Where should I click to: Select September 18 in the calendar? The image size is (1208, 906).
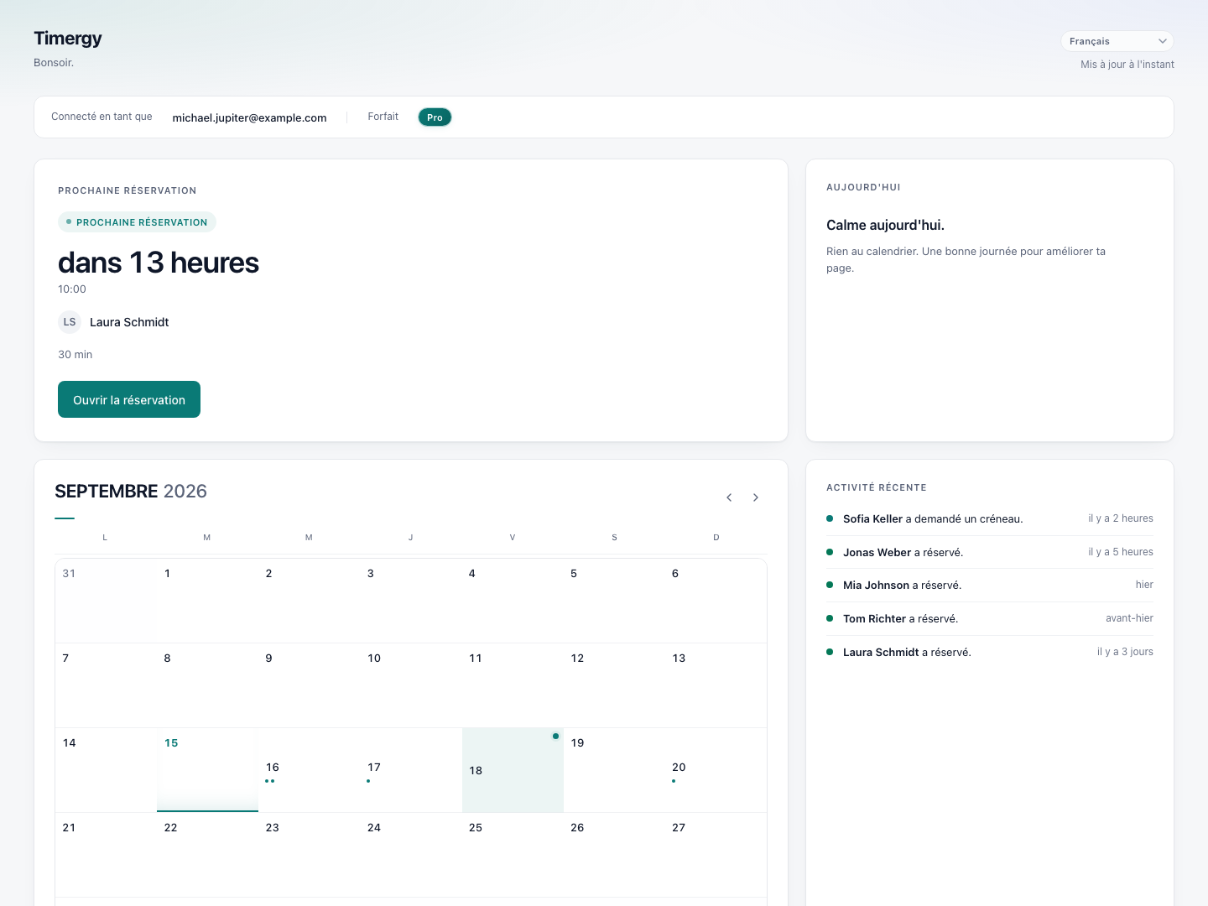tap(513, 770)
